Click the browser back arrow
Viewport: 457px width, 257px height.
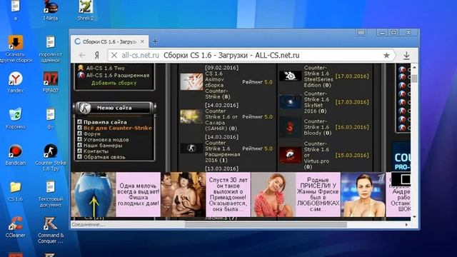(82, 55)
